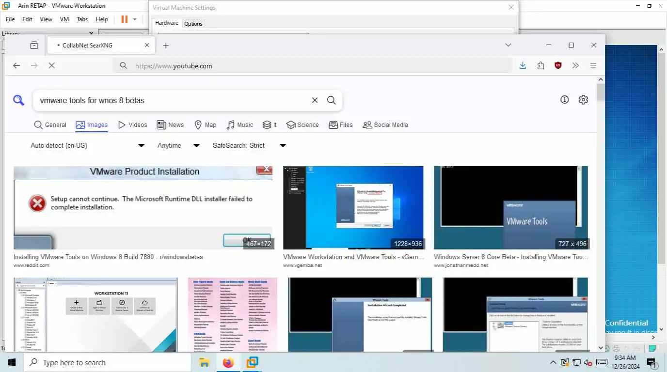Open VMware Workstation and VMware Tools vGemba link
The height and width of the screenshot is (372, 667).
coord(354,257)
